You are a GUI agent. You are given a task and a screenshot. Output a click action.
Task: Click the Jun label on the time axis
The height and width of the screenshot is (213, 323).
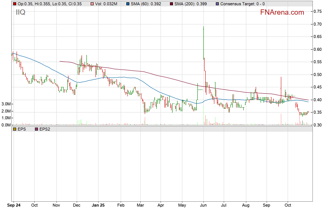[x=203, y=206]
